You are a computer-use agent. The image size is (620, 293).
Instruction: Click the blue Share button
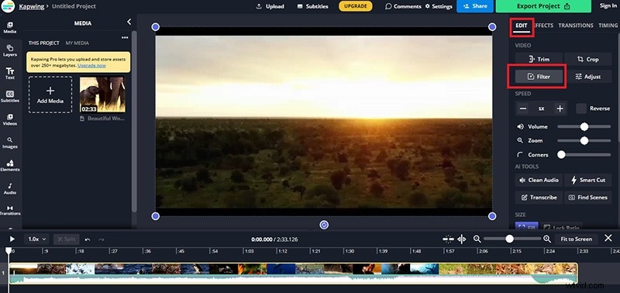475,6
